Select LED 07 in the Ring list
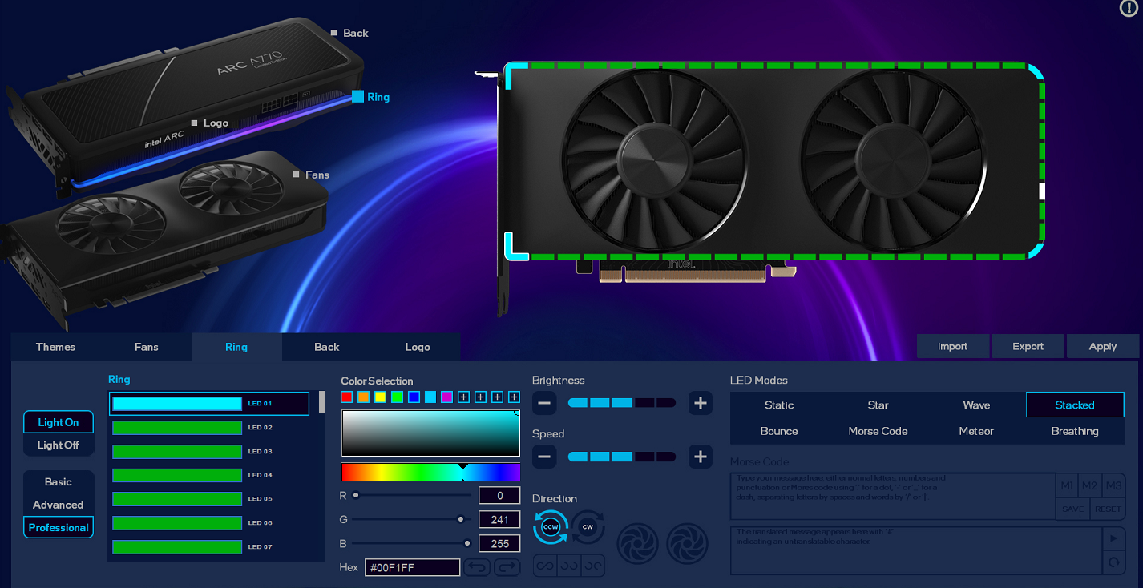Screen dimensions: 1143x588 [209, 547]
